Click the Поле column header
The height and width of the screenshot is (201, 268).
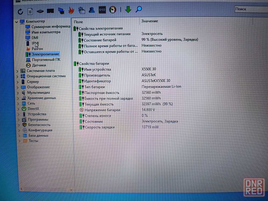coord(79,22)
